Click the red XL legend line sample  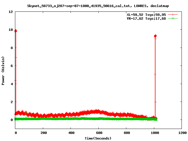point(173,15)
